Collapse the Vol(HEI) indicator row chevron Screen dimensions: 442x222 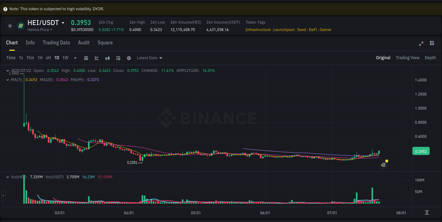pyautogui.click(x=7, y=177)
